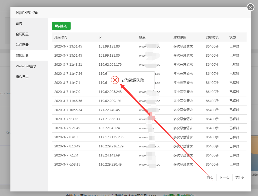The height and width of the screenshot is (196, 258).
Task: Click IP address 183.221.4.124
Action: tap(109, 128)
